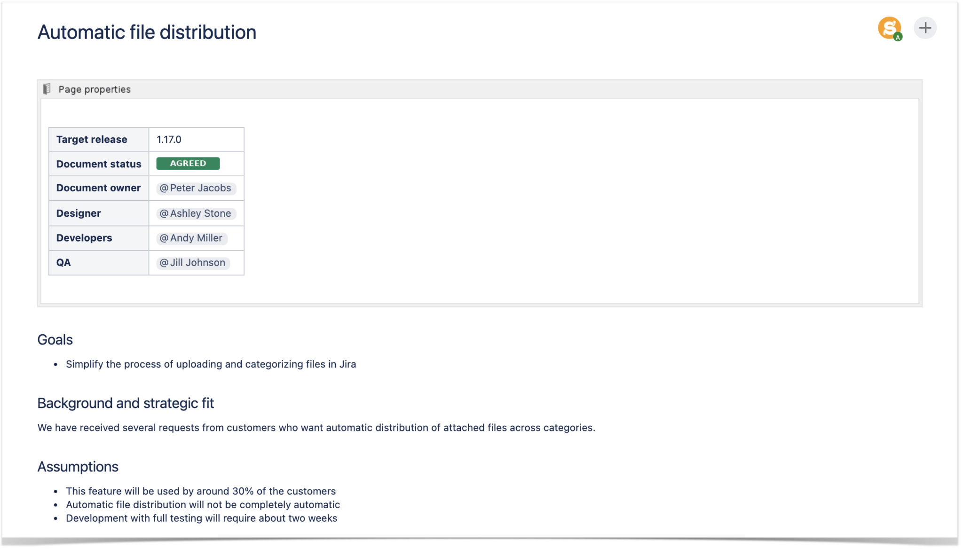Click the Assumptions heading
The image size is (963, 549).
(78, 466)
